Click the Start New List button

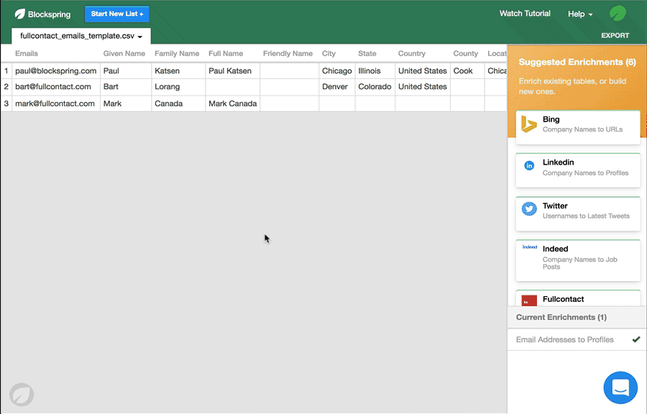click(x=116, y=14)
